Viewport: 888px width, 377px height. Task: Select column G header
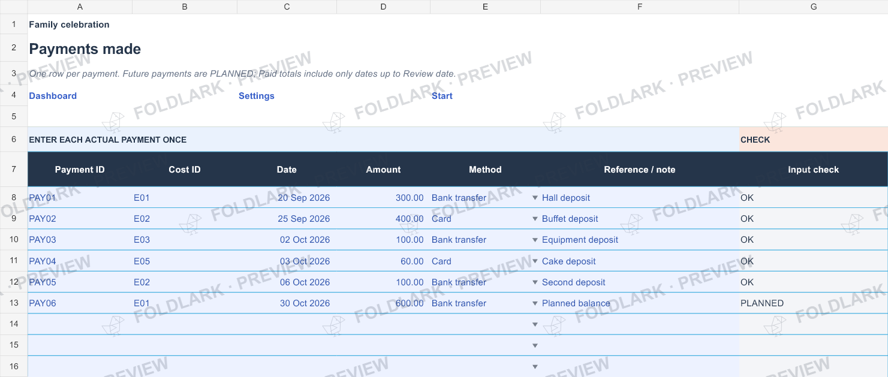(x=814, y=7)
